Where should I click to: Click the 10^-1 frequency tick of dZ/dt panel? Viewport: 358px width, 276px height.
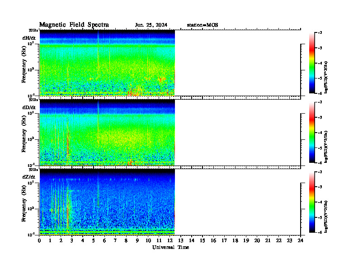tap(31, 235)
